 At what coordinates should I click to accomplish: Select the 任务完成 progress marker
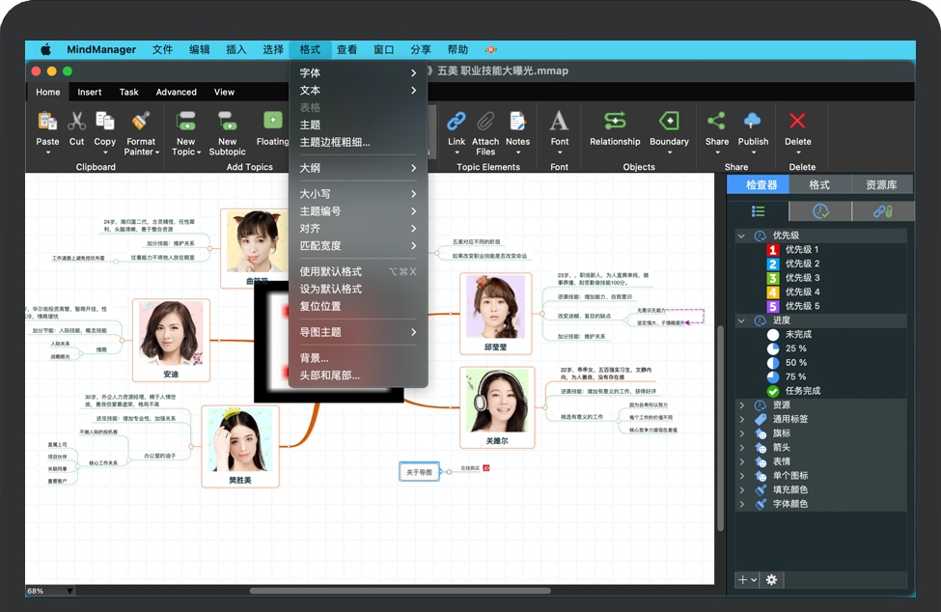pyautogui.click(x=772, y=391)
